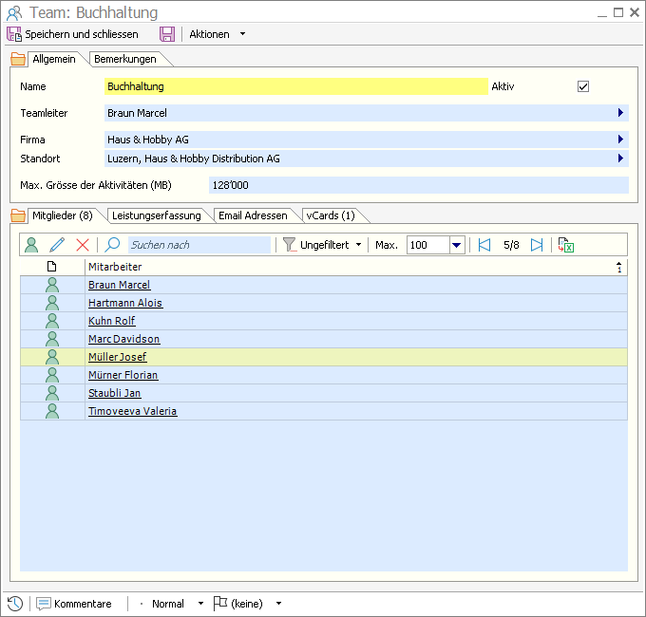The width and height of the screenshot is (646, 617).
Task: Click the 5/8 record counter
Action: pos(511,245)
